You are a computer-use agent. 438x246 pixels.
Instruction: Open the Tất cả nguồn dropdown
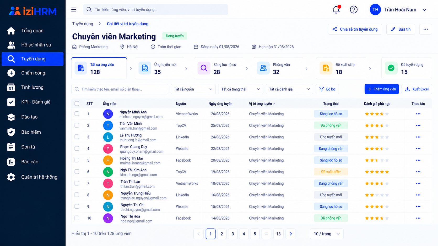tap(193, 89)
